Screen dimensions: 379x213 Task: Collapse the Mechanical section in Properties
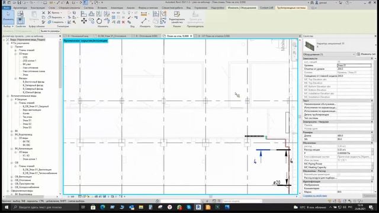[372, 143]
